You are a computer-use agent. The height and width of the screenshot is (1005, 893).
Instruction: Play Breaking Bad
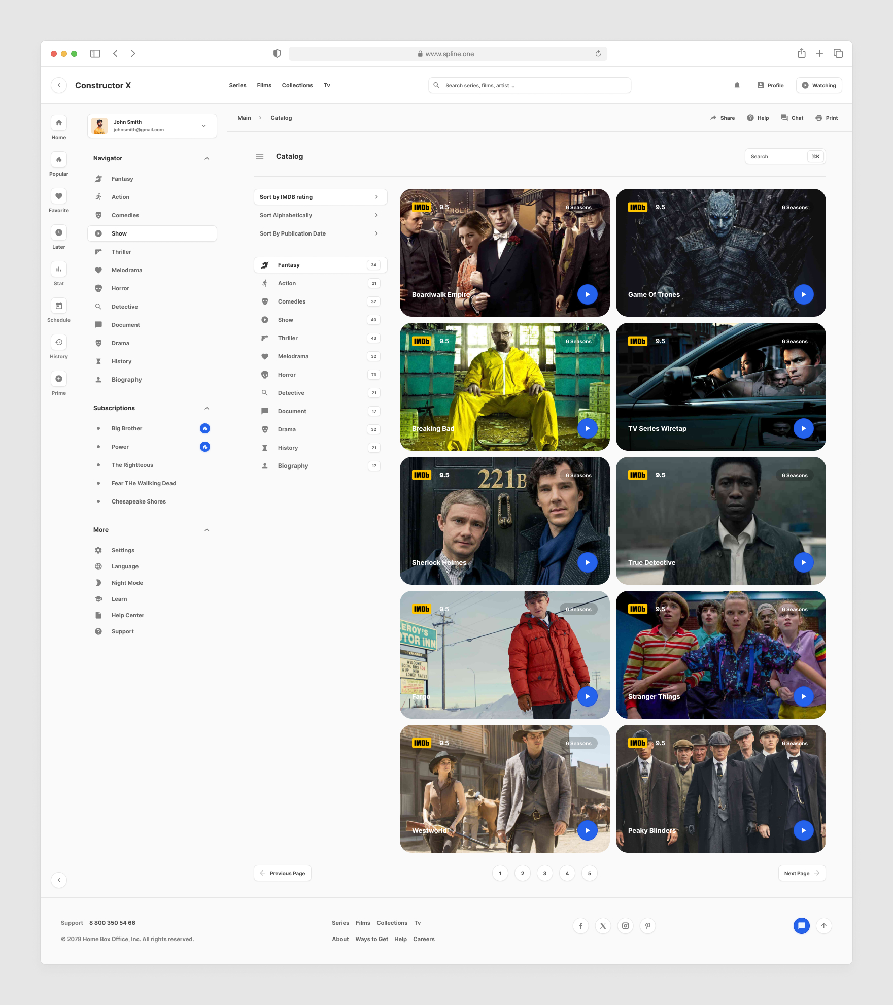point(588,428)
